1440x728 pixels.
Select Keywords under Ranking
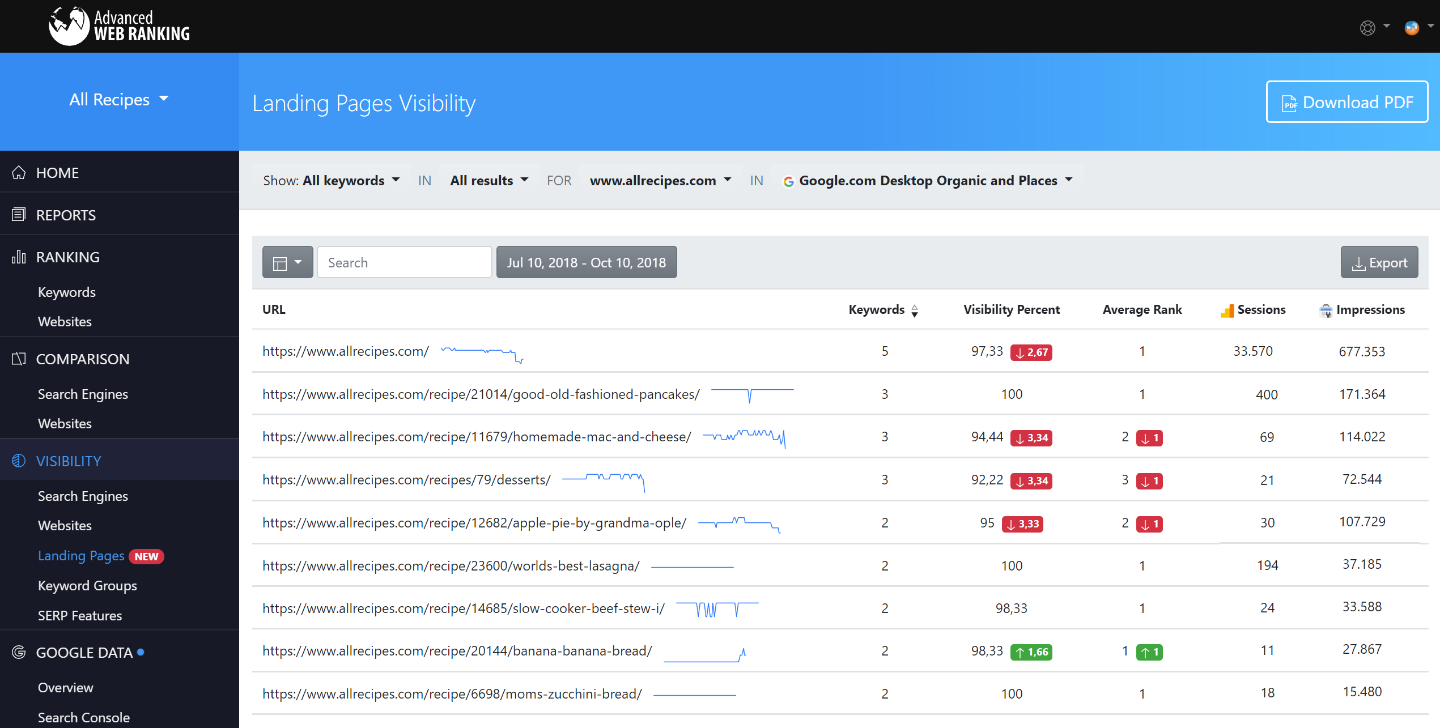(67, 292)
